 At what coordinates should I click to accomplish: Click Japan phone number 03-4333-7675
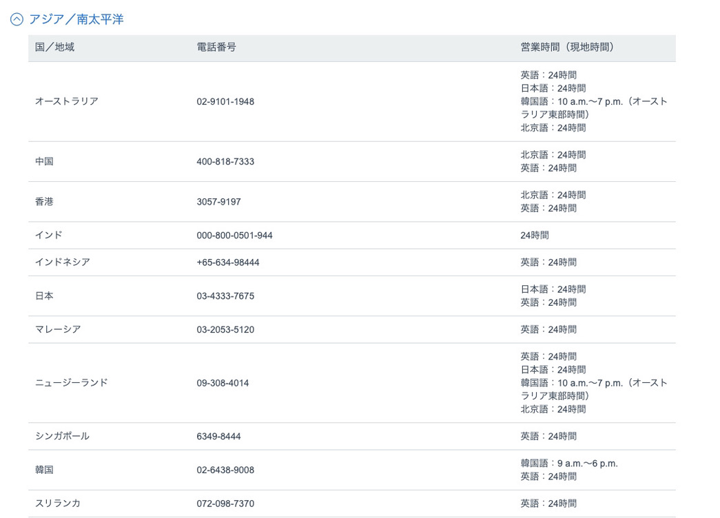[225, 296]
